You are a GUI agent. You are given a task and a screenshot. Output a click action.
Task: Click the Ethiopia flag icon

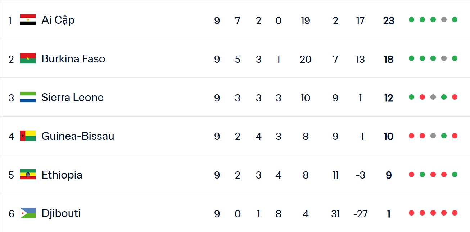(x=28, y=175)
